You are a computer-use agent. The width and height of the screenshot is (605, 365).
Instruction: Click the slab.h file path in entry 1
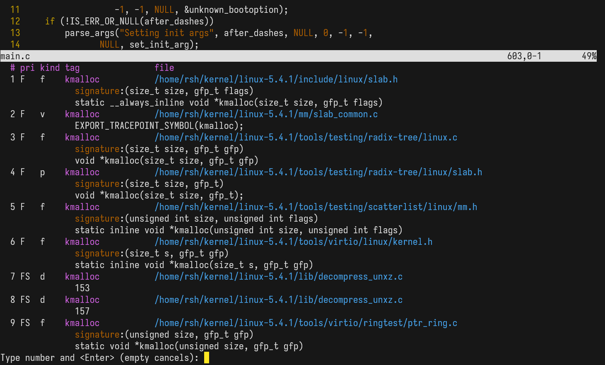(276, 79)
